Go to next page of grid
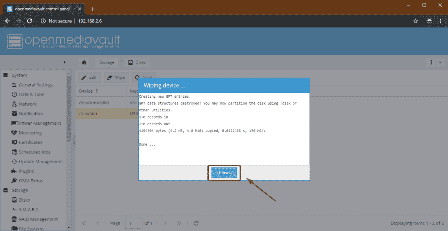 165,223
